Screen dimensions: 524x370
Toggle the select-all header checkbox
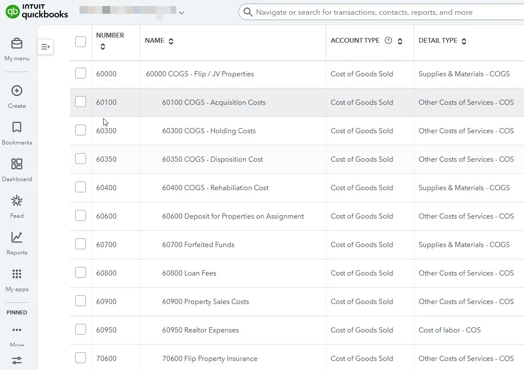(81, 42)
